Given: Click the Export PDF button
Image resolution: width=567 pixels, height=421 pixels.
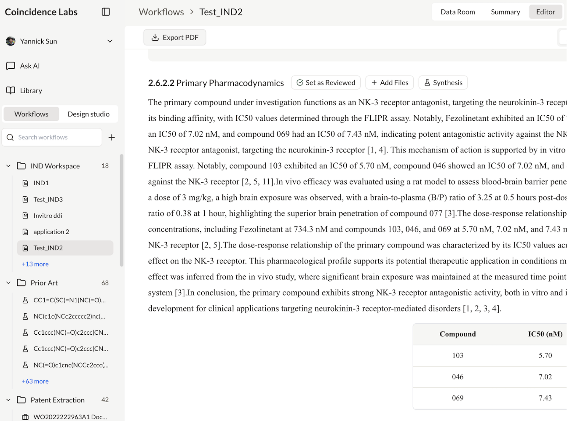Looking at the screenshot, I should click(x=175, y=37).
